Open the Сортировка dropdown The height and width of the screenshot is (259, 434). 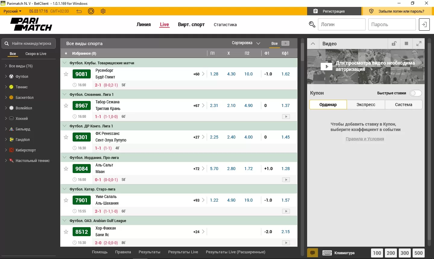(x=246, y=43)
